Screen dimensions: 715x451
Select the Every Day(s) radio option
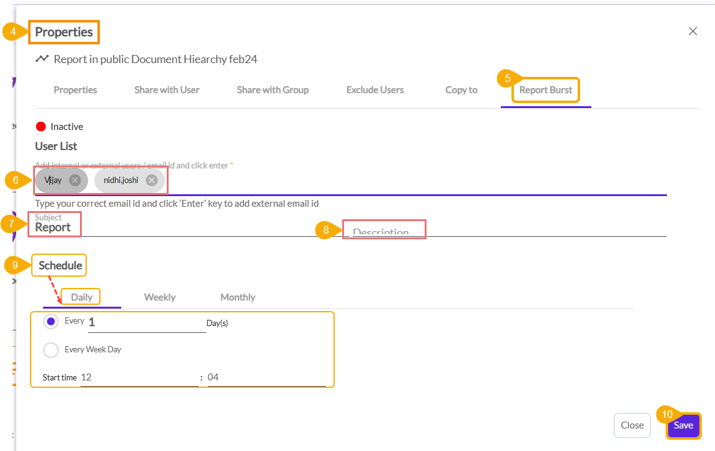pyautogui.click(x=51, y=322)
